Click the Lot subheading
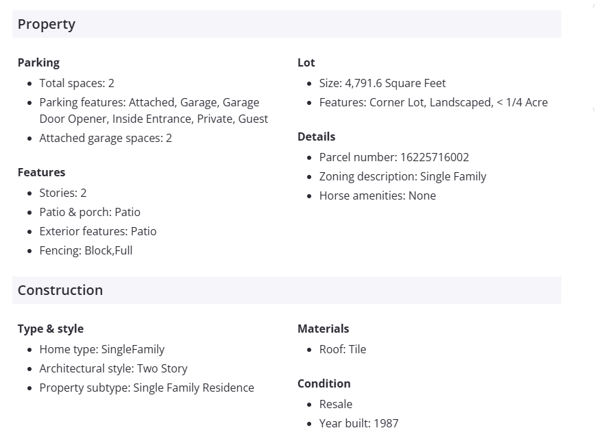This screenshot has width=595, height=439. point(306,62)
